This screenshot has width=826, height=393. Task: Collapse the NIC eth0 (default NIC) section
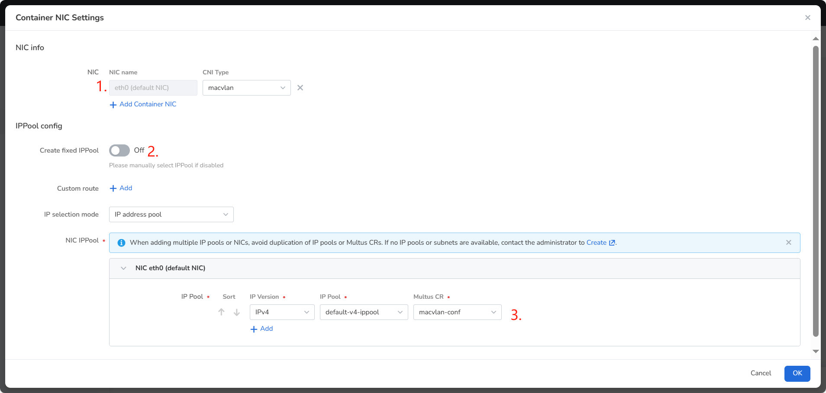click(x=123, y=268)
